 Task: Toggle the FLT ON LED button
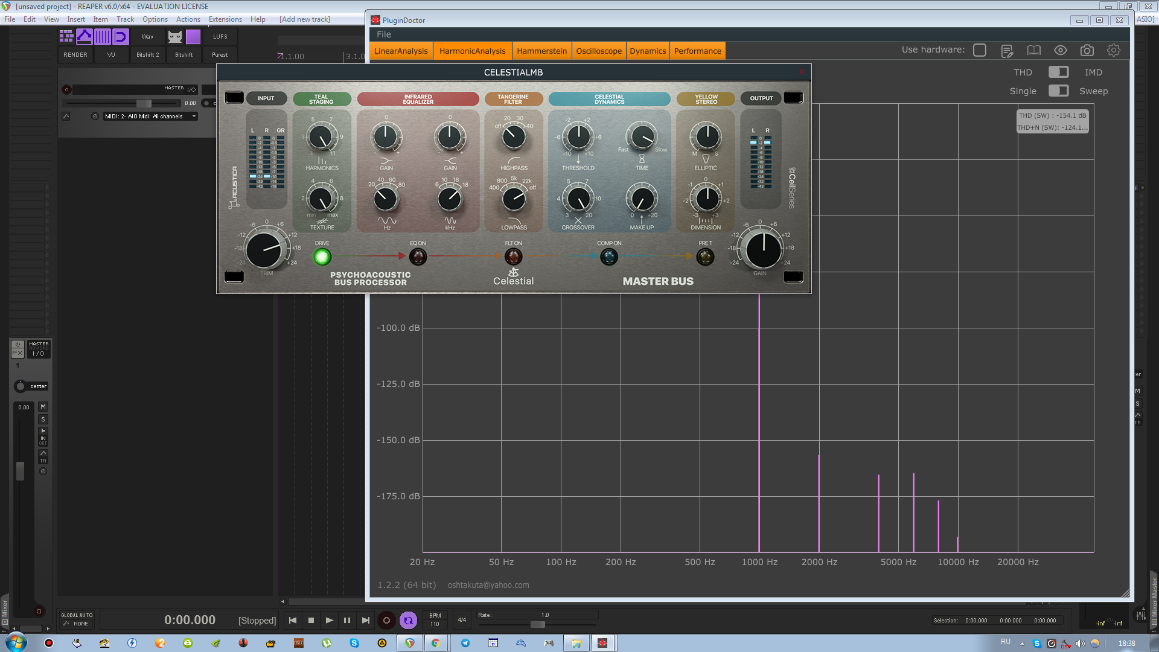tap(513, 257)
